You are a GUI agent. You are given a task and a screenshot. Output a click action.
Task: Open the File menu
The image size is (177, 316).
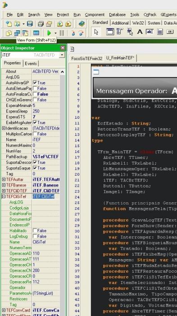click(x=9, y=15)
